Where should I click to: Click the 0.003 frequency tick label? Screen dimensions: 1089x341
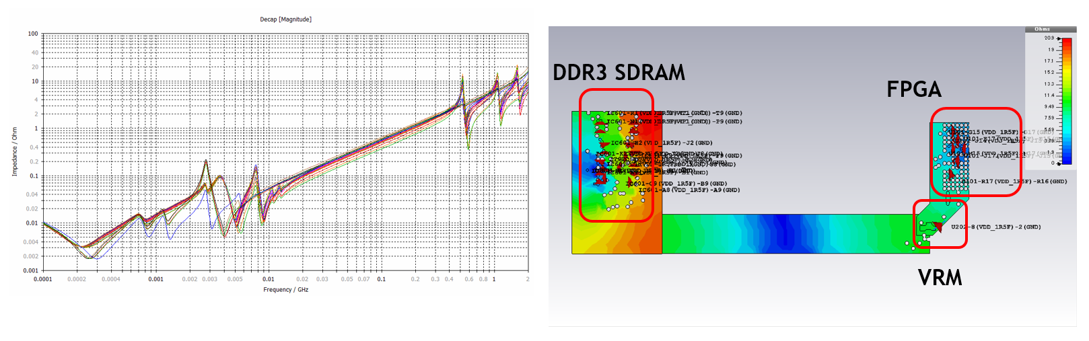[210, 279]
